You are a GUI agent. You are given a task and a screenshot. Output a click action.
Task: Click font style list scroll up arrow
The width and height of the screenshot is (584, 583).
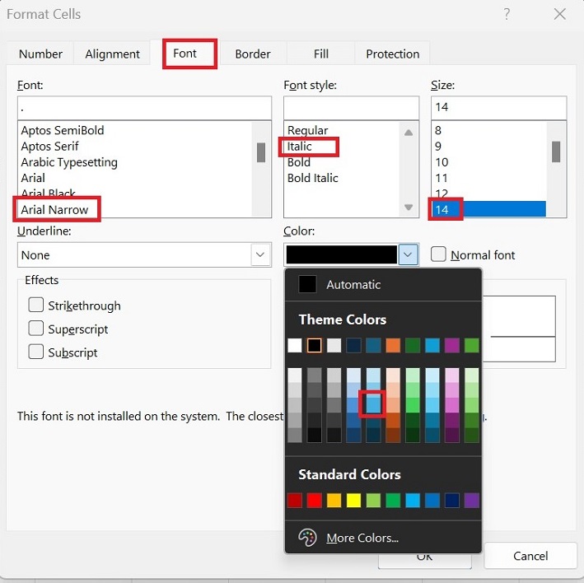tap(409, 132)
